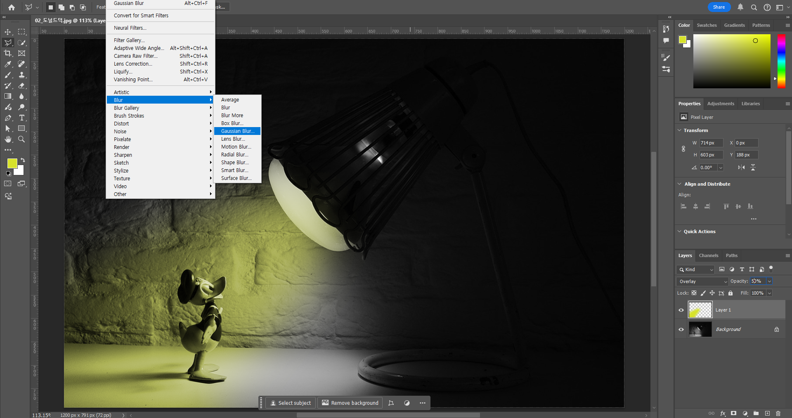
Task: Expand the Quick Actions section
Action: click(679, 231)
